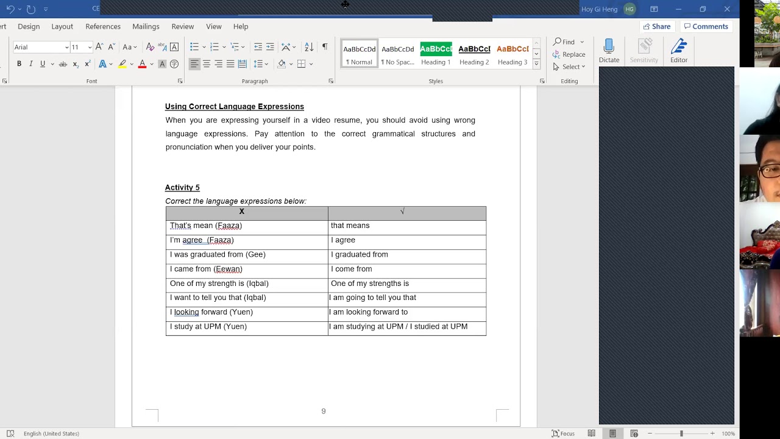Viewport: 780px width, 439px height.
Task: Toggle italic formatting
Action: coord(30,64)
